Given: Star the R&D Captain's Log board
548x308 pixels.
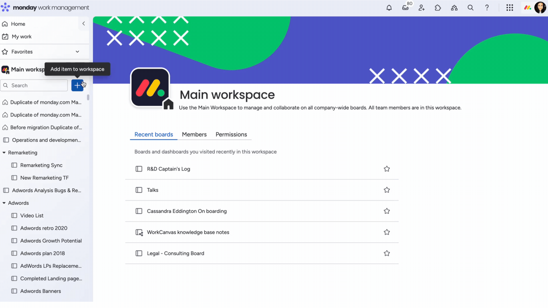Looking at the screenshot, I should pos(387,169).
